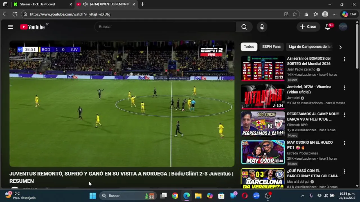Select the Todos filter chip

249,47
